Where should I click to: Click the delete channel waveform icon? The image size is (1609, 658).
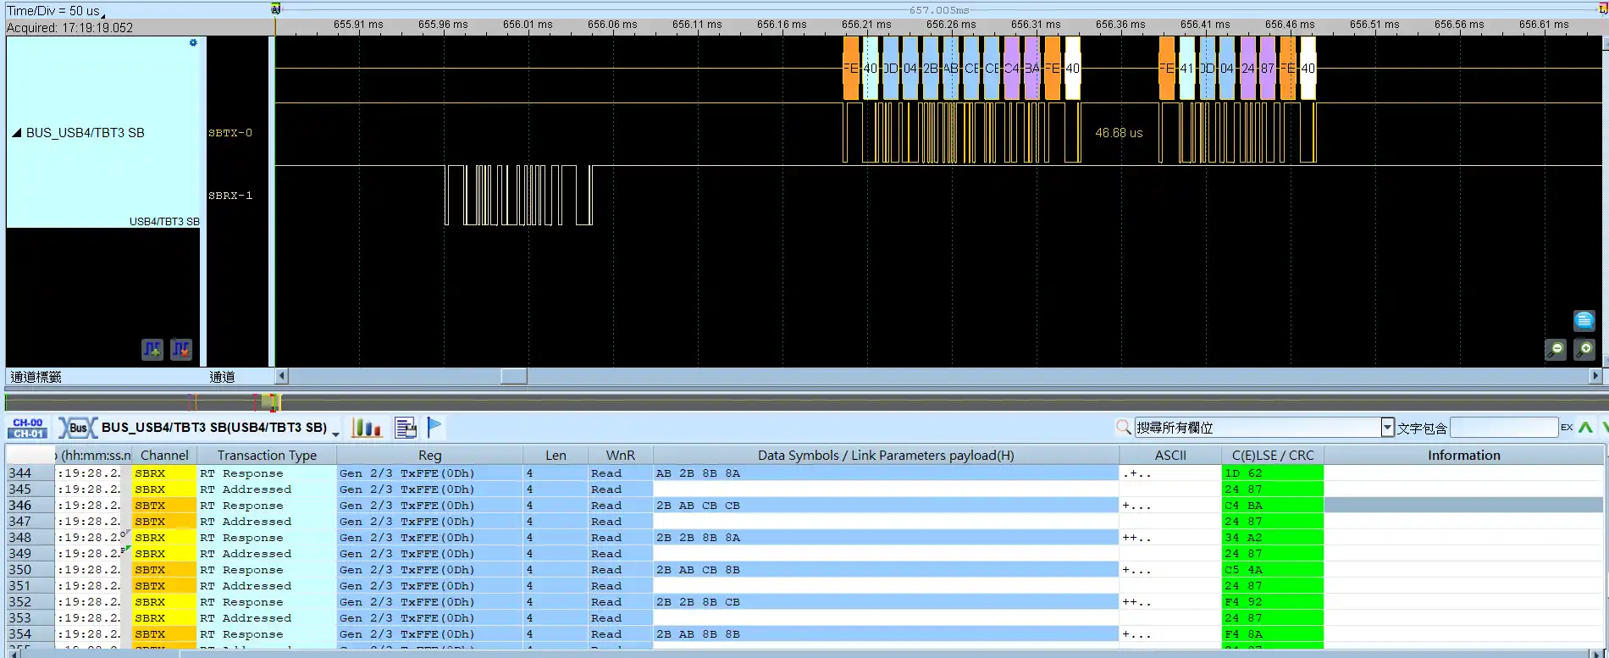pos(181,349)
